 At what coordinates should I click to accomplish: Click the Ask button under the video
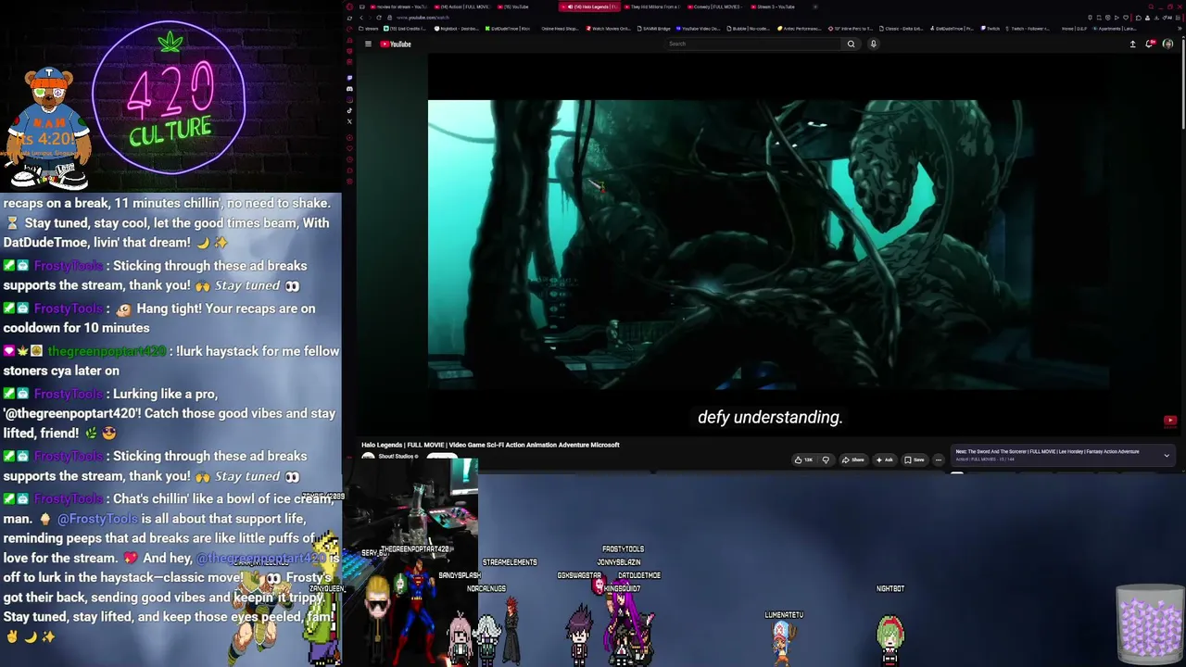pos(884,459)
